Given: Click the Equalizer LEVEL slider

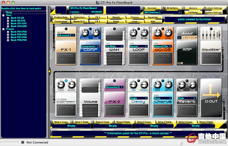Looking at the screenshot, I should point(219,34).
